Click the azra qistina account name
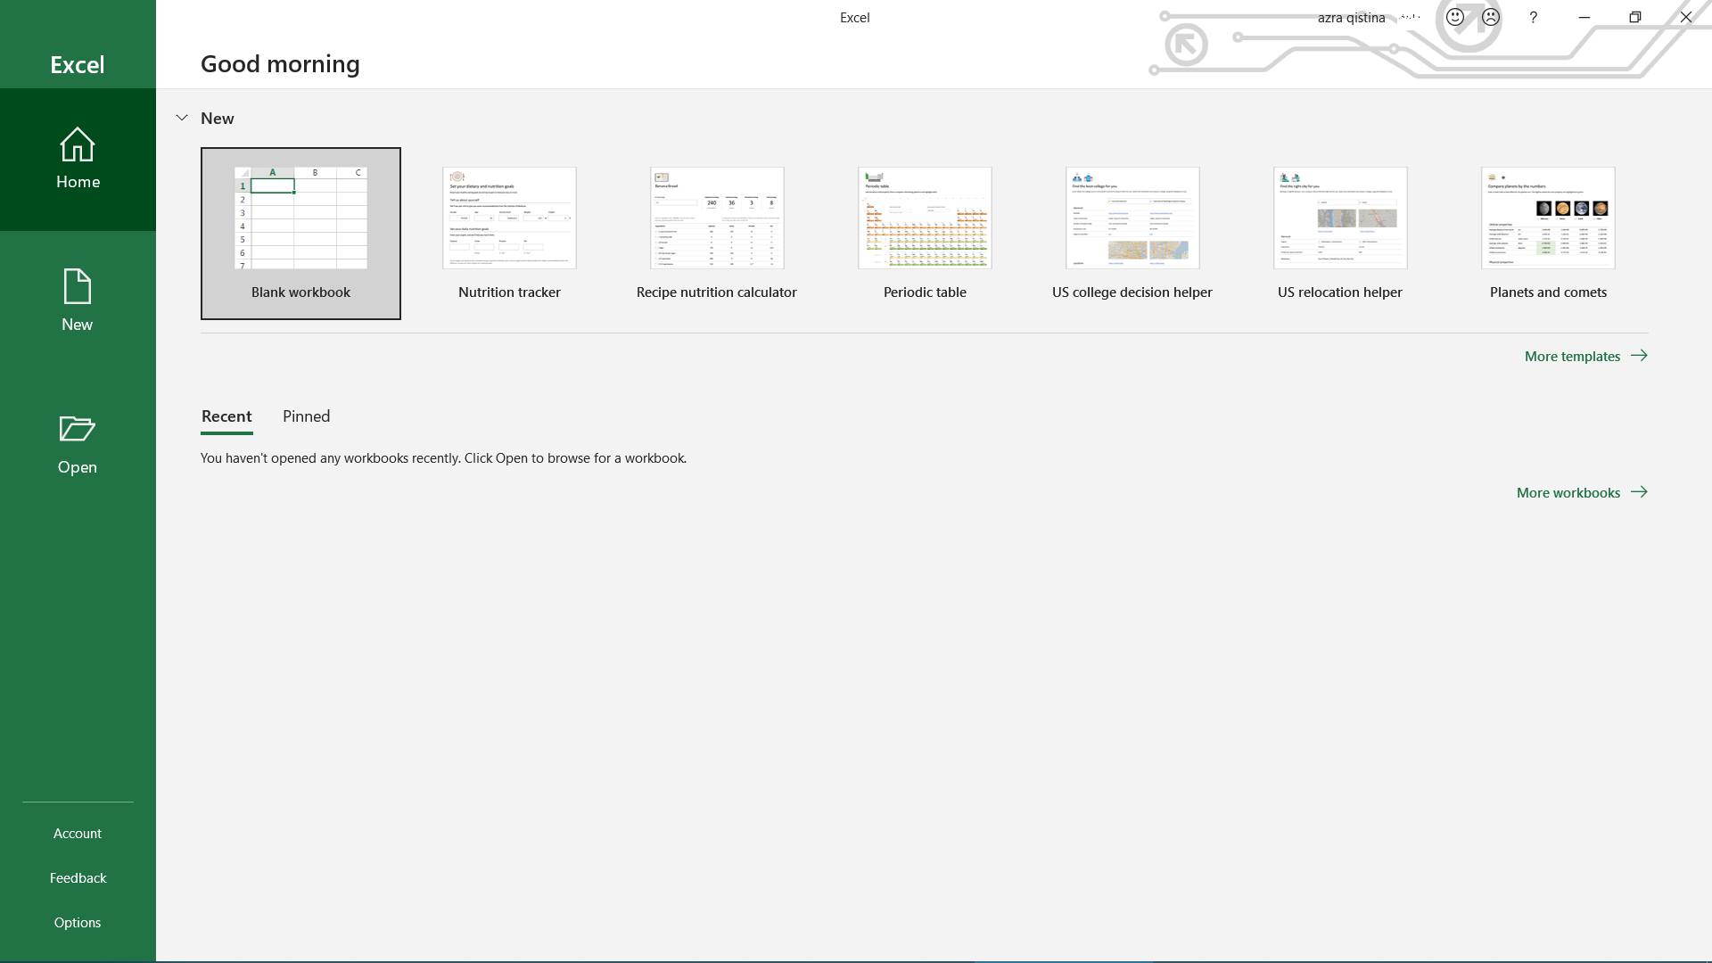The height and width of the screenshot is (963, 1712). click(1351, 17)
